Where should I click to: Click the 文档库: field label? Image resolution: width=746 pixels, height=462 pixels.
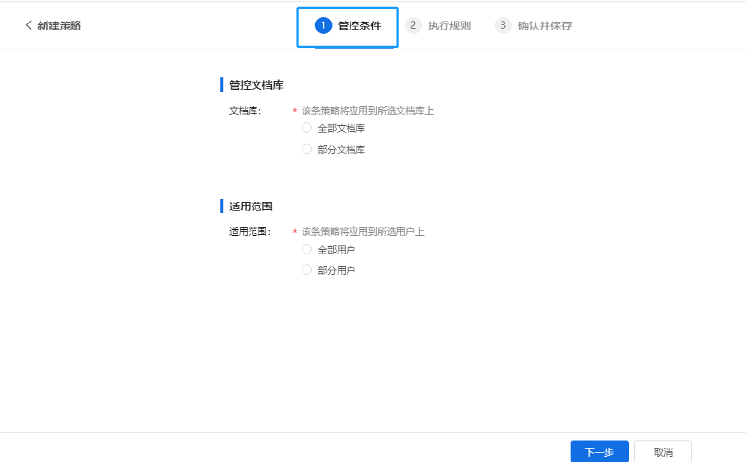(x=245, y=111)
